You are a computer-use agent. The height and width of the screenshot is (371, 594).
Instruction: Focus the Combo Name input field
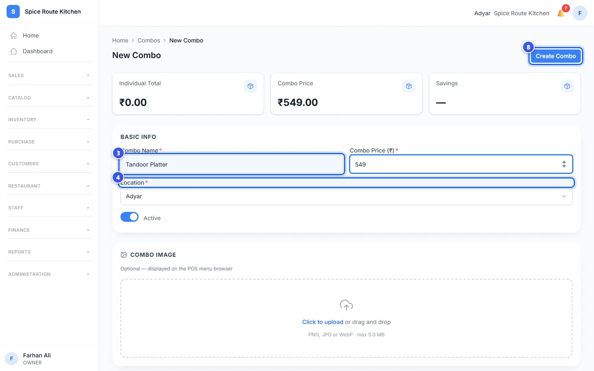(232, 164)
